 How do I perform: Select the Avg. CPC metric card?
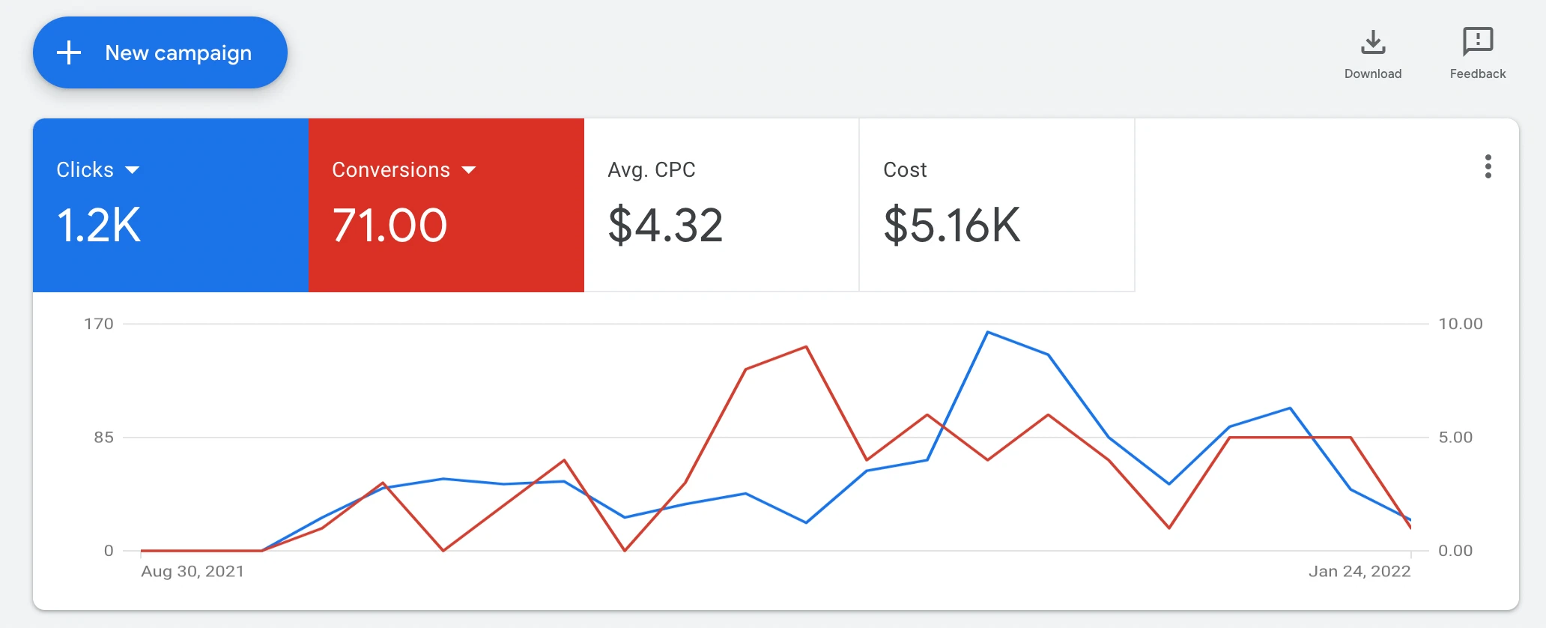[721, 205]
